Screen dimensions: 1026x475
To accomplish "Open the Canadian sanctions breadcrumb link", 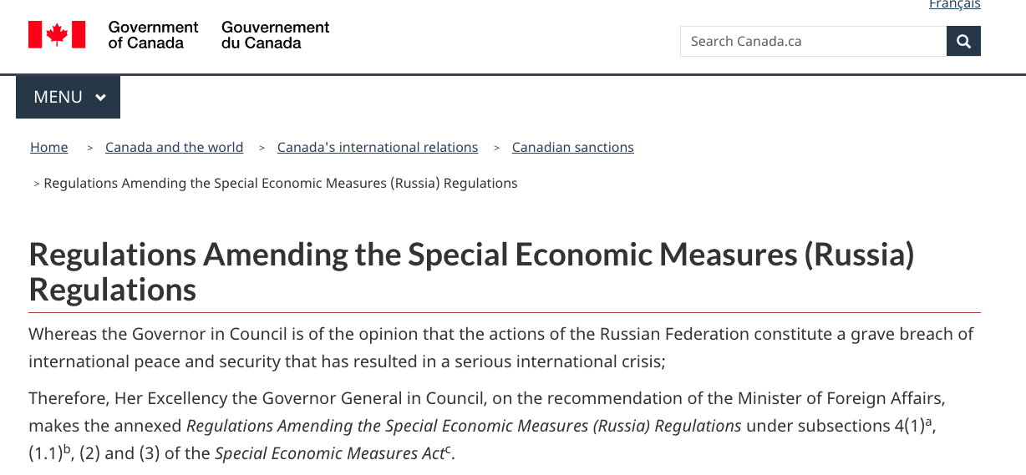I will (x=572, y=148).
